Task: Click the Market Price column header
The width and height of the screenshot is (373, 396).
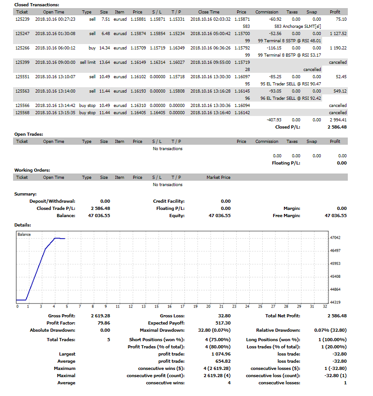Action: click(218, 177)
